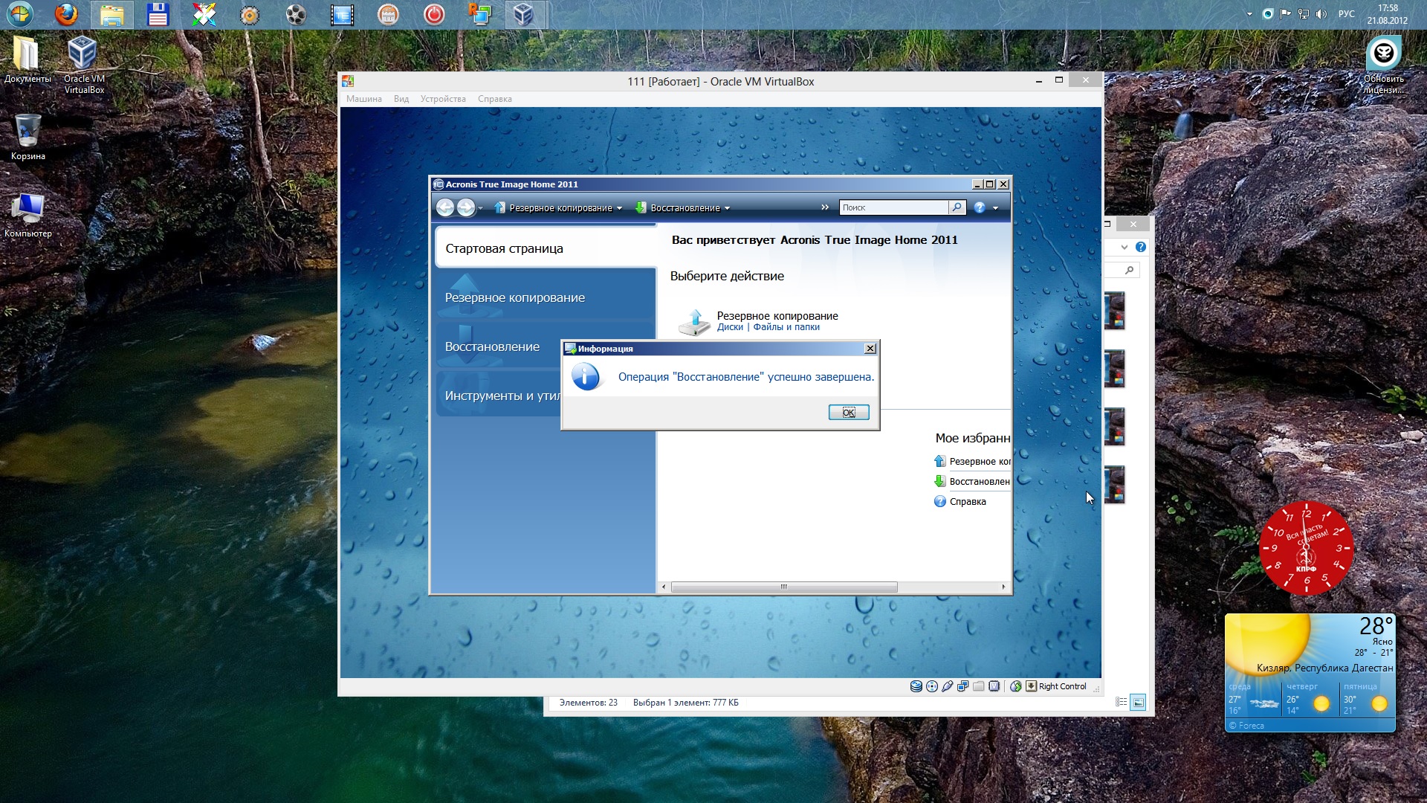
Task: Expand the Восстановление toolbar dropdown
Action: (727, 209)
